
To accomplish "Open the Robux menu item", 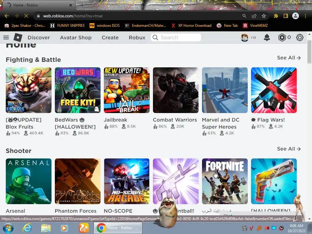I will pos(137,37).
